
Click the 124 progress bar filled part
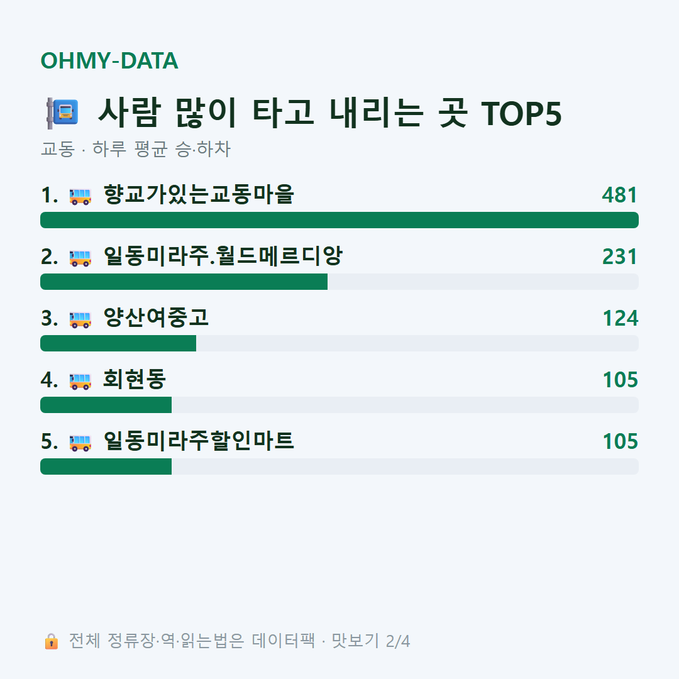tap(118, 343)
